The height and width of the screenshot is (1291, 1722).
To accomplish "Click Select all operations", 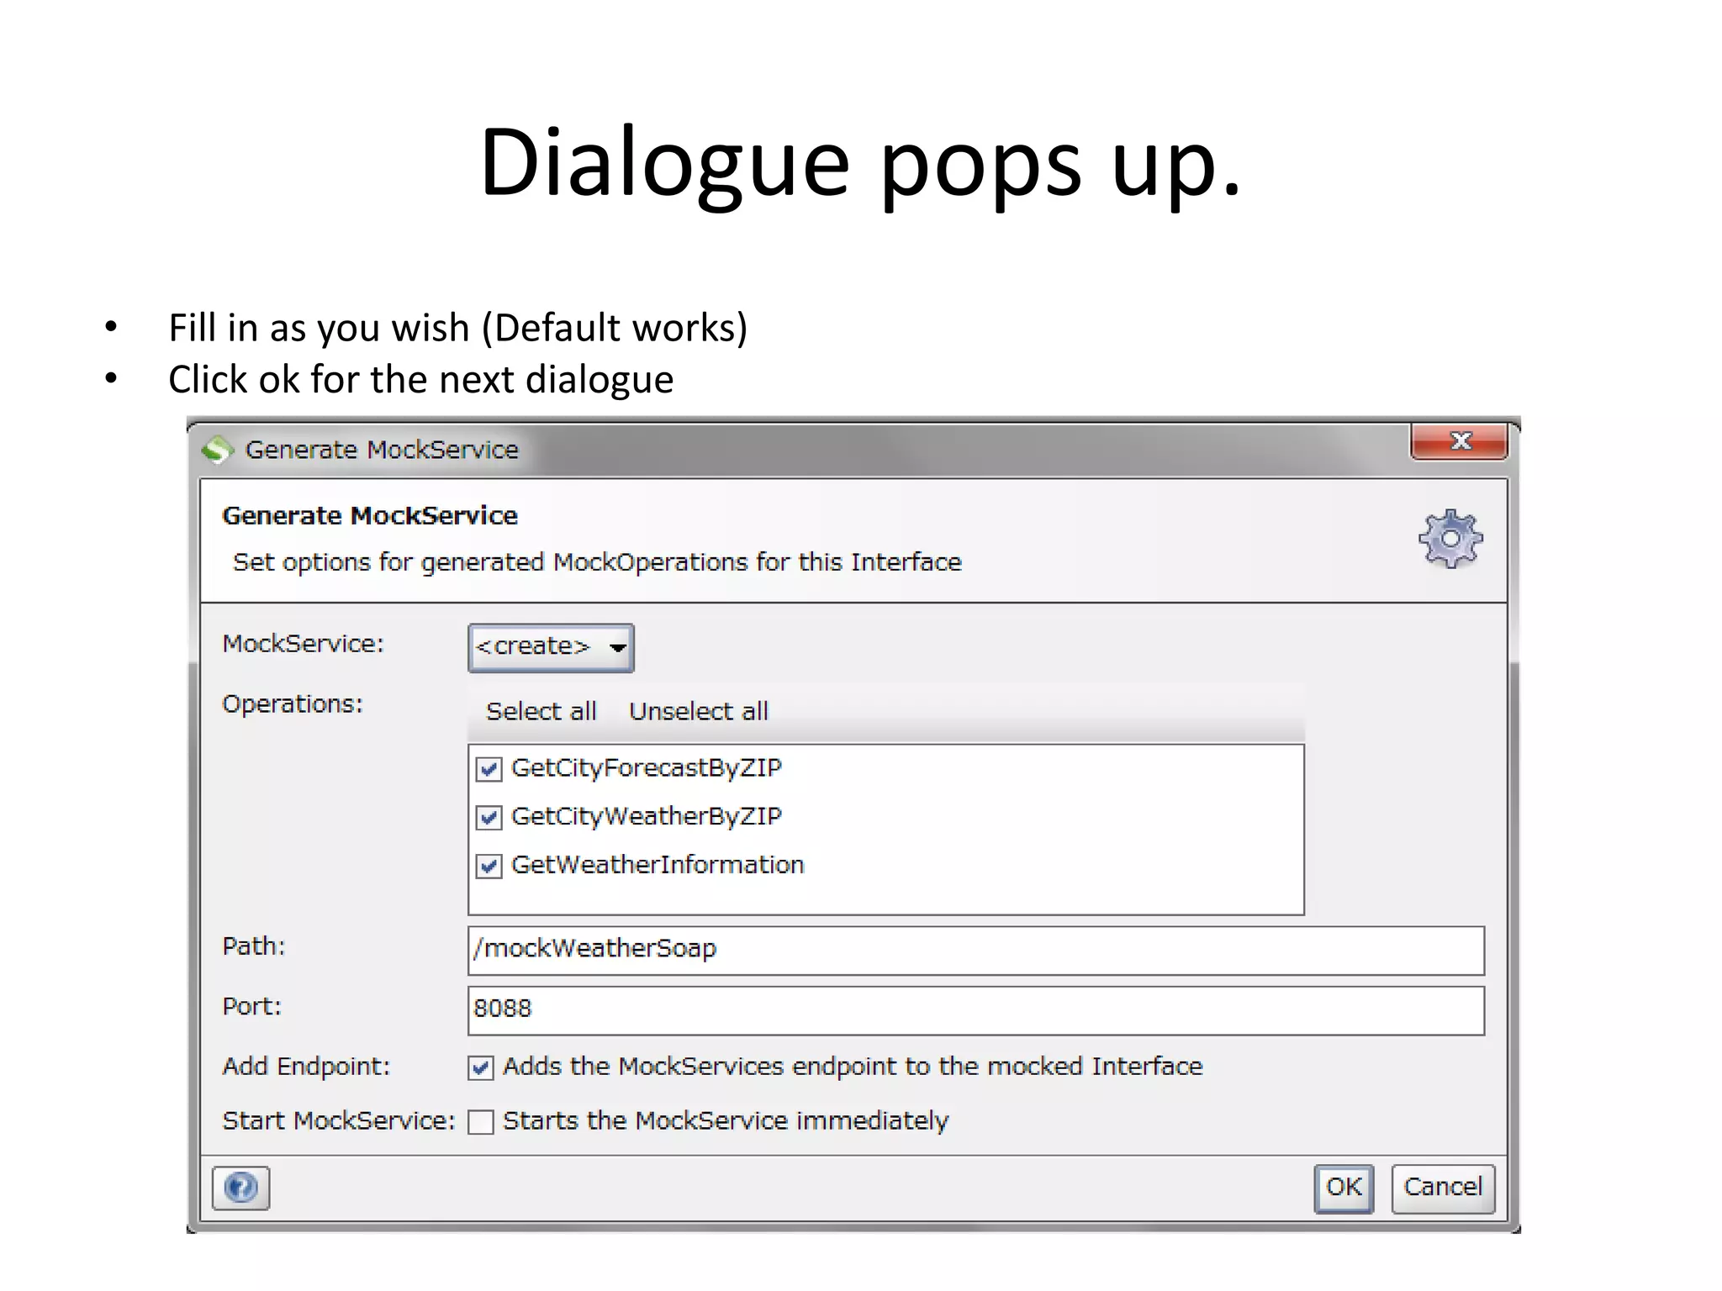I will pos(541,712).
